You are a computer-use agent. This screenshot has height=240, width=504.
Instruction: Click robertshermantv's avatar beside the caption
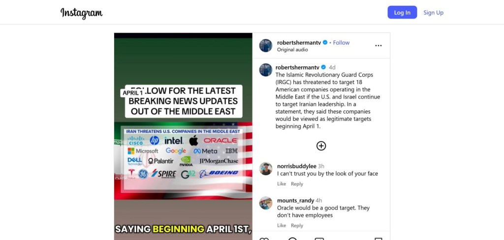coord(266,70)
